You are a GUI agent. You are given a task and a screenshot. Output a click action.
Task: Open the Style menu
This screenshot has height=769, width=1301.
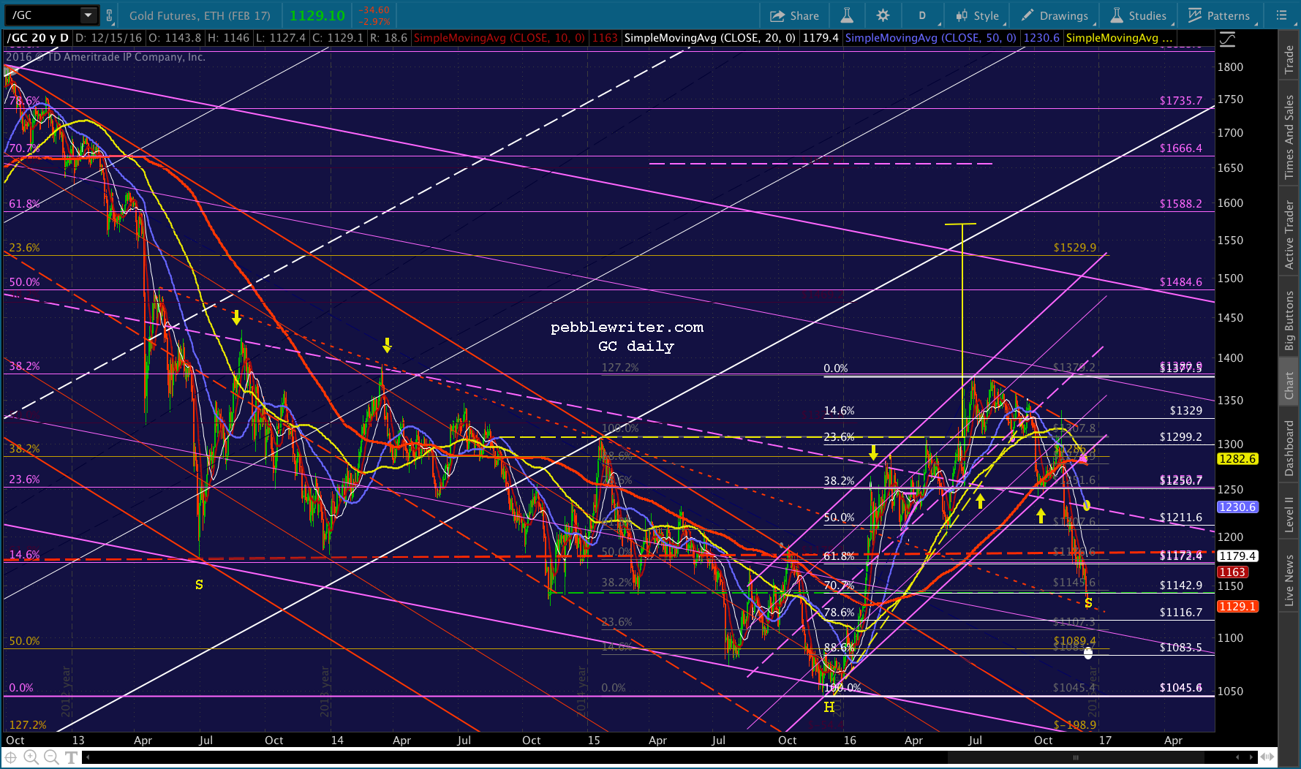point(977,15)
